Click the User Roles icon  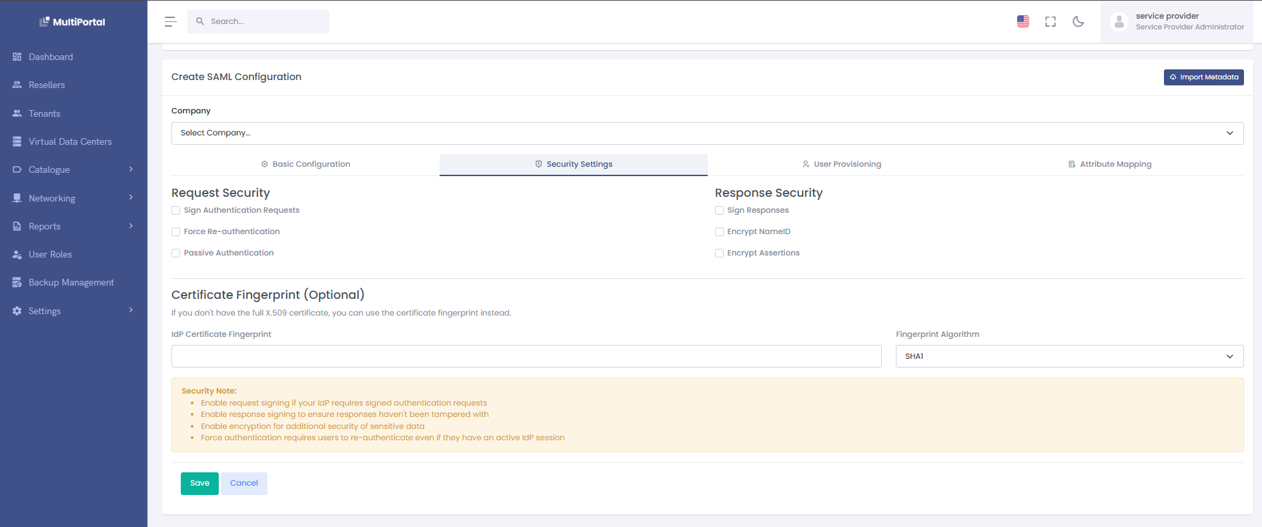(x=17, y=254)
